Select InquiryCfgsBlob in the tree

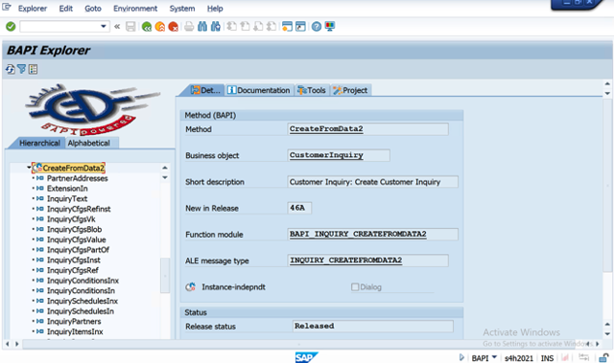(x=75, y=229)
